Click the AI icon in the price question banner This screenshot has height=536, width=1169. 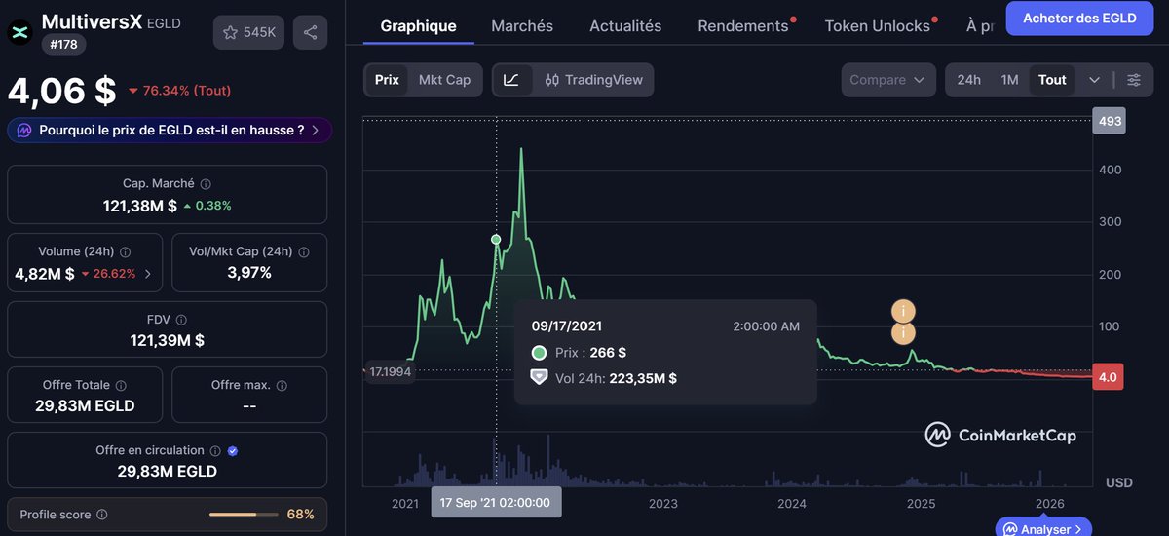coord(23,130)
